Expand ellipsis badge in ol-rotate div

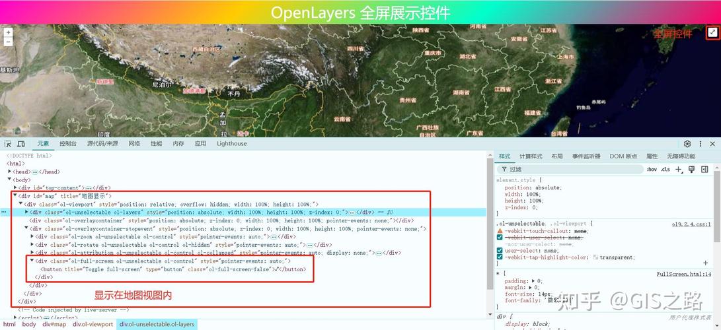point(310,245)
